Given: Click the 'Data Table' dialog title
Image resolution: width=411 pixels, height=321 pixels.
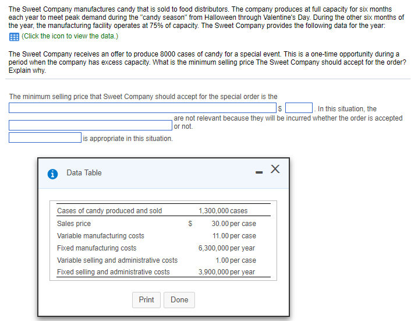Looking at the screenshot, I should coord(84,172).
